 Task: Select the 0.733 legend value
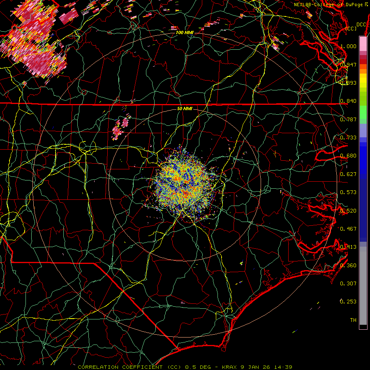[x=348, y=137]
